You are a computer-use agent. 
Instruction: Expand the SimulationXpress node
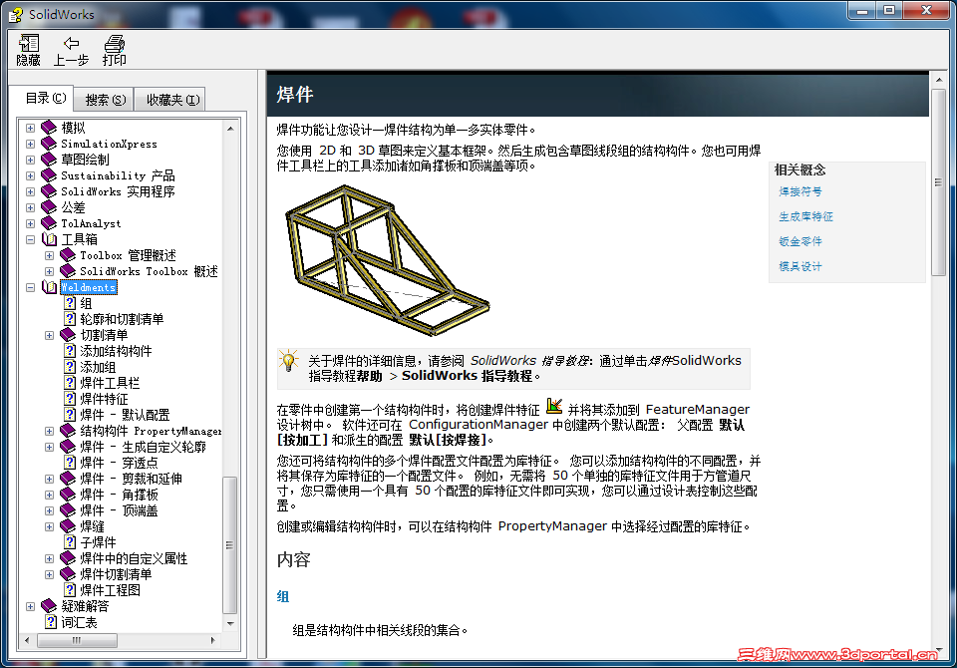[30, 145]
